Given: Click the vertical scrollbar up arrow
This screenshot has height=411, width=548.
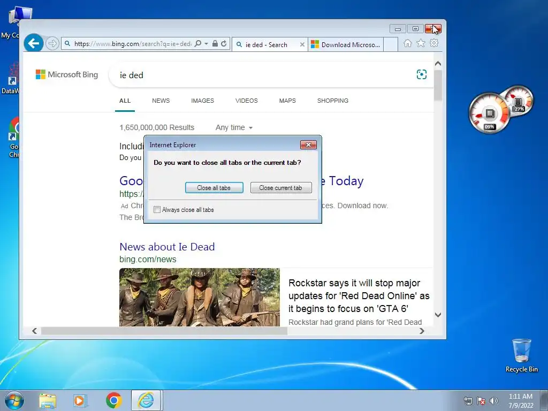Looking at the screenshot, I should (x=438, y=64).
